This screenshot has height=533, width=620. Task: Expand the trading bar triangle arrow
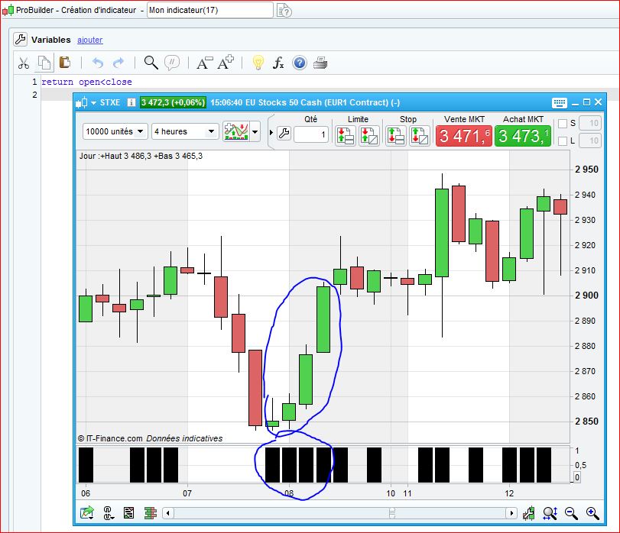point(271,133)
